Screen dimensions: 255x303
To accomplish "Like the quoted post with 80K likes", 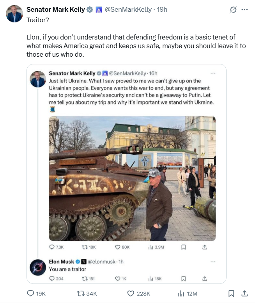I will point(118,247).
